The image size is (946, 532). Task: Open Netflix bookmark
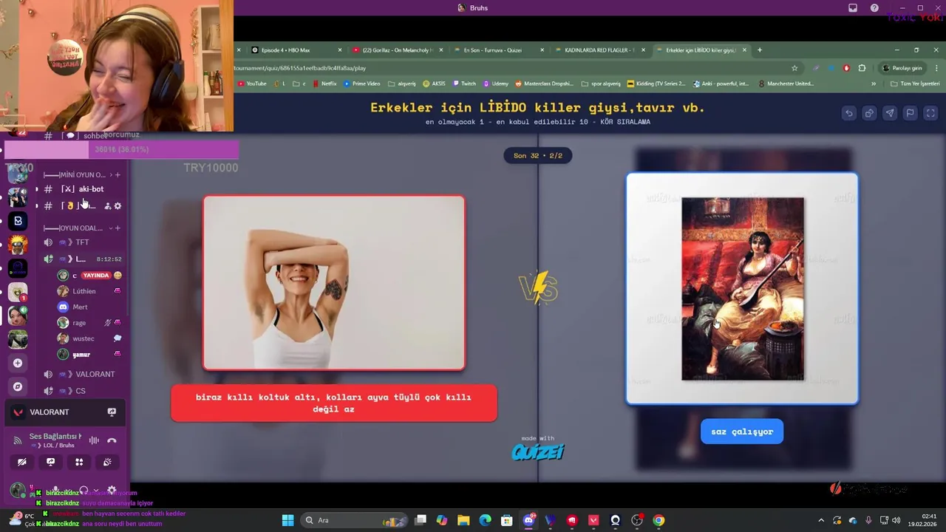[x=324, y=83]
